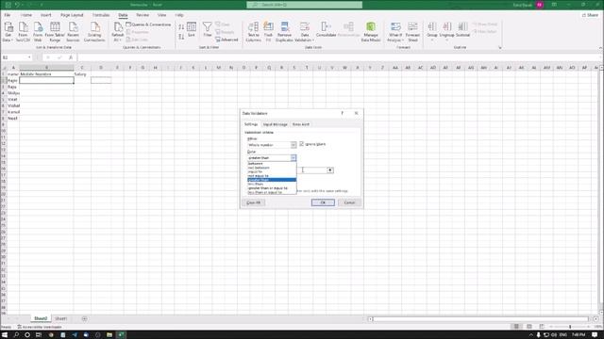Image resolution: width=604 pixels, height=339 pixels.
Task: Click OK in Data Validation dialog
Action: pos(323,202)
